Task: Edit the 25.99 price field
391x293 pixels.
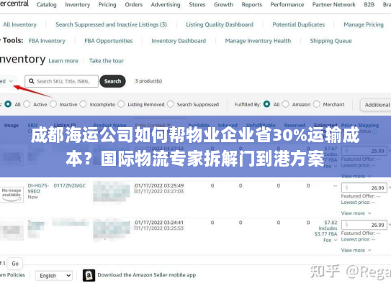Action: [x=364, y=151]
